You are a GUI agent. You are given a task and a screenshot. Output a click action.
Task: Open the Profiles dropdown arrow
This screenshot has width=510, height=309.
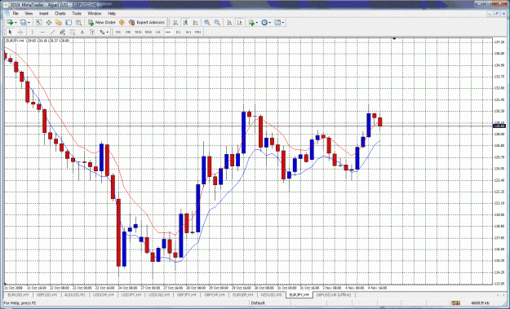tap(29, 22)
